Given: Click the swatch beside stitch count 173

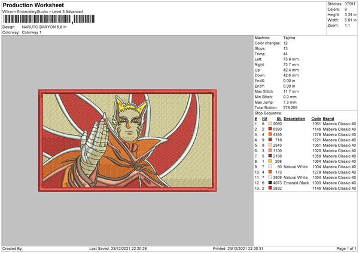Looking at the screenshot, I should tap(270, 172).
